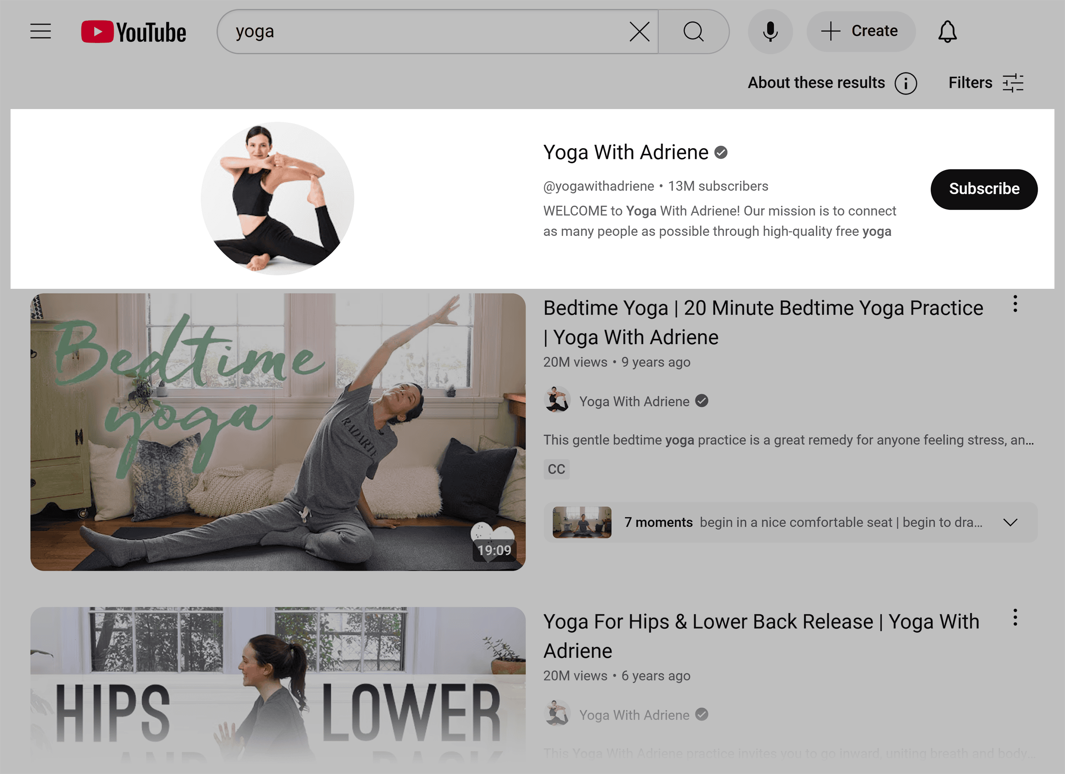Viewport: 1065px width, 774px height.
Task: Click the channel's verified badge icon
Action: point(720,152)
